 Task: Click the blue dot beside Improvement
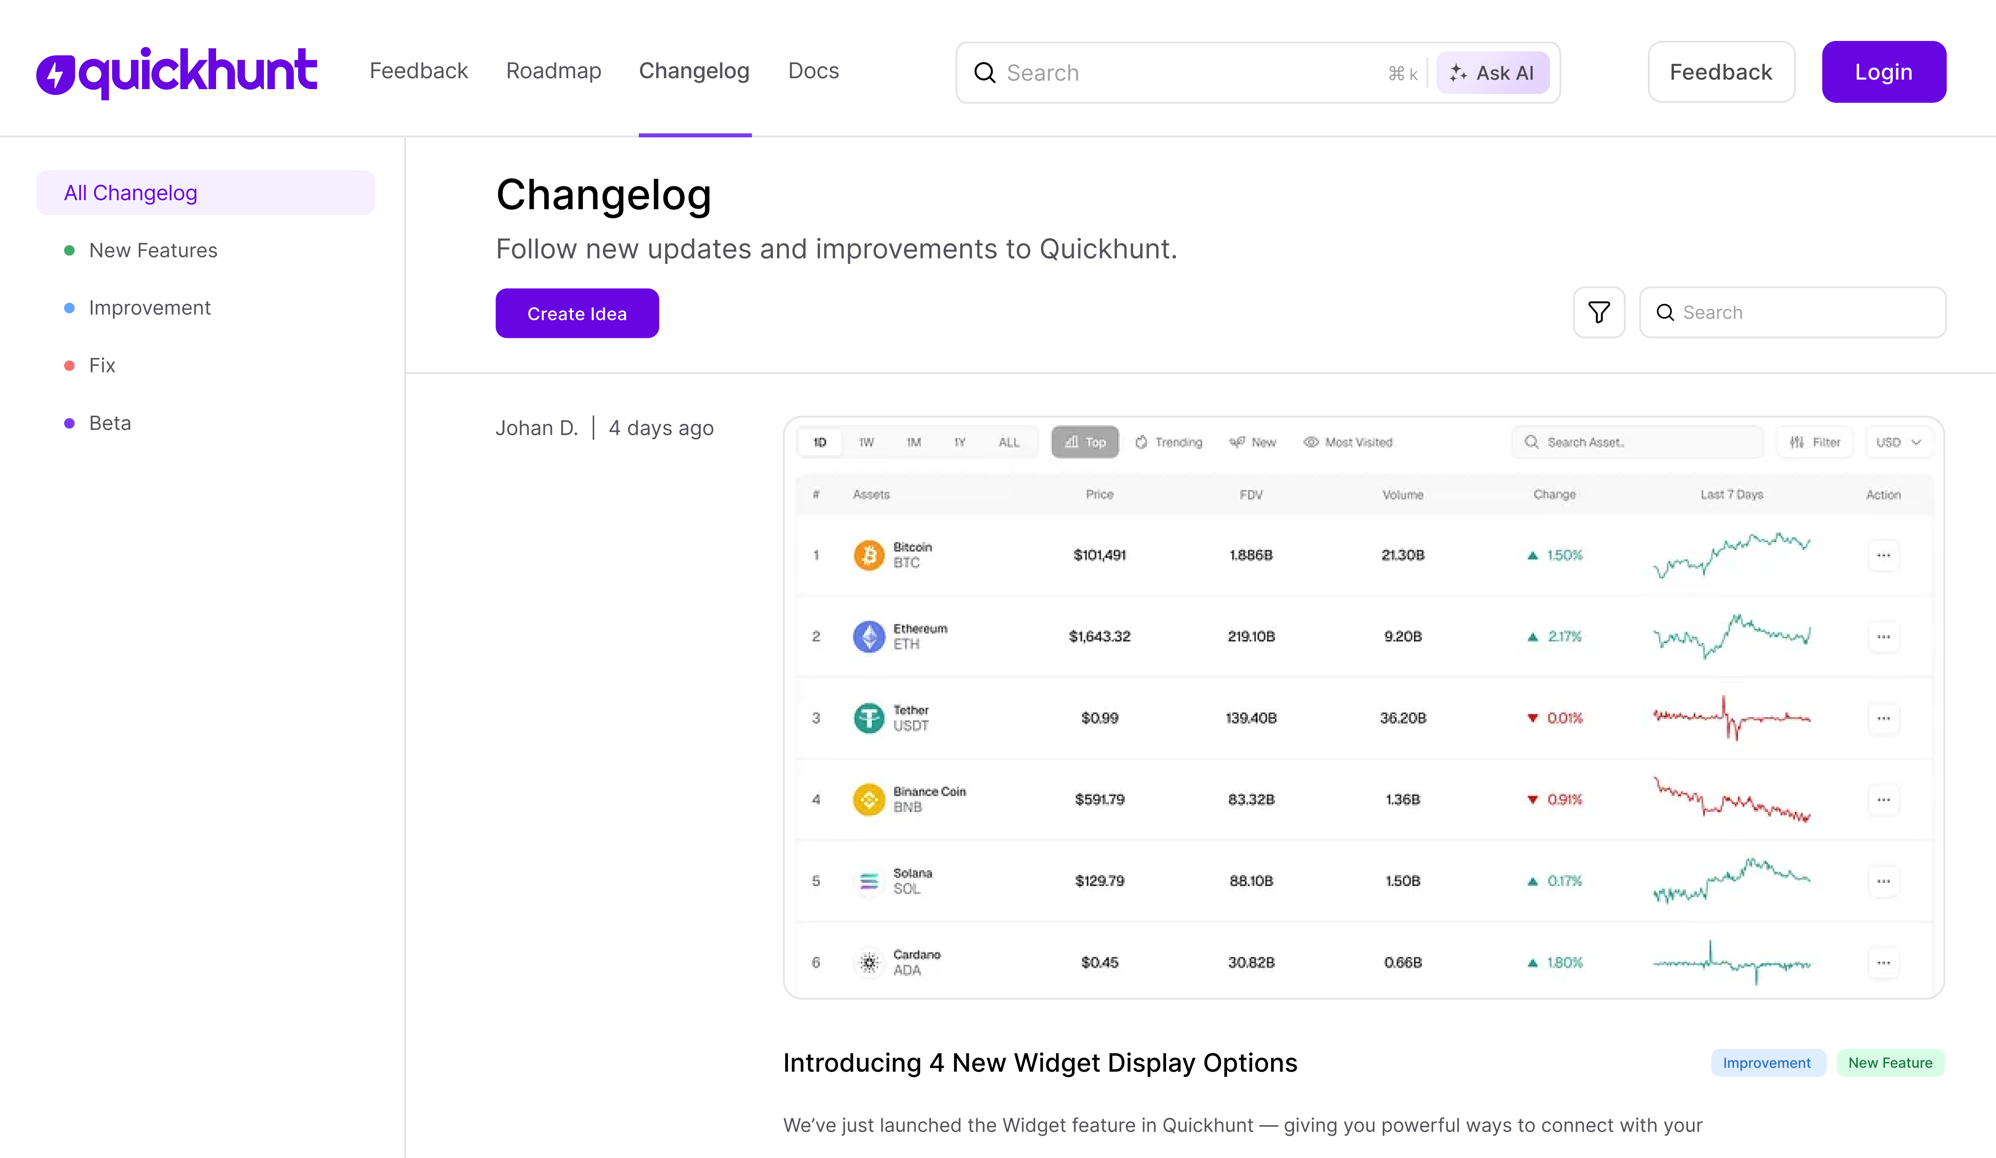point(69,308)
